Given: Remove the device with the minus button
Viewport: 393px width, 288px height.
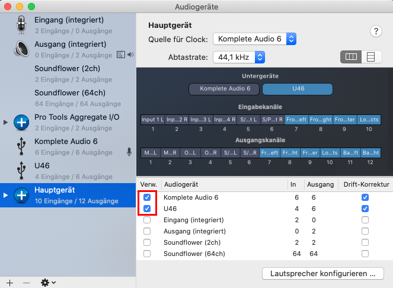Looking at the screenshot, I should pyautogui.click(x=26, y=283).
